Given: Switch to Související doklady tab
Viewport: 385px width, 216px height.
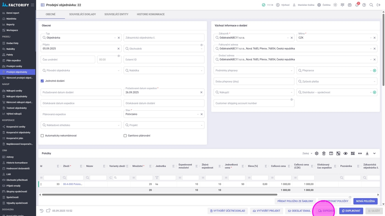Looking at the screenshot, I should click(82, 14).
